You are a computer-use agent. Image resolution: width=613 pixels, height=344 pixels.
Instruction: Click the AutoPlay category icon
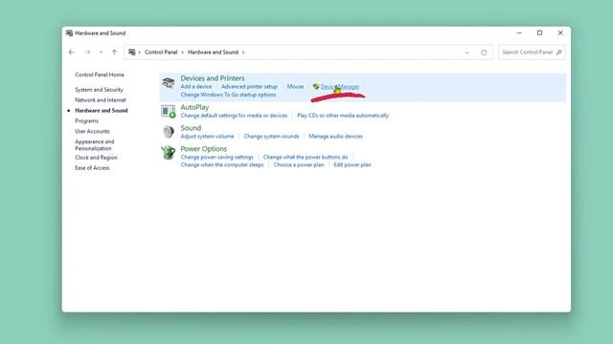169,112
